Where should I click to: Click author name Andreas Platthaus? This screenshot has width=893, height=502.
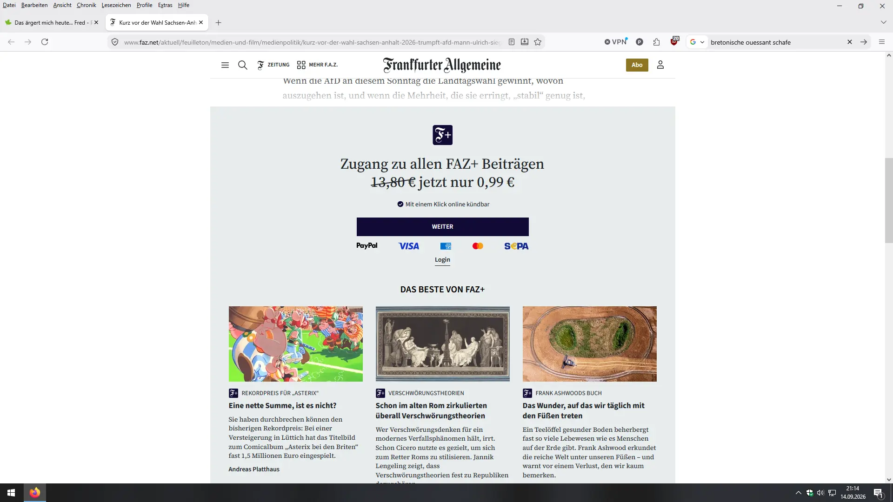click(x=254, y=469)
